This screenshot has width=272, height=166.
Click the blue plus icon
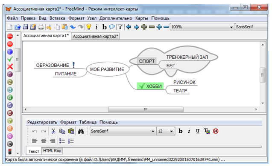(159, 27)
